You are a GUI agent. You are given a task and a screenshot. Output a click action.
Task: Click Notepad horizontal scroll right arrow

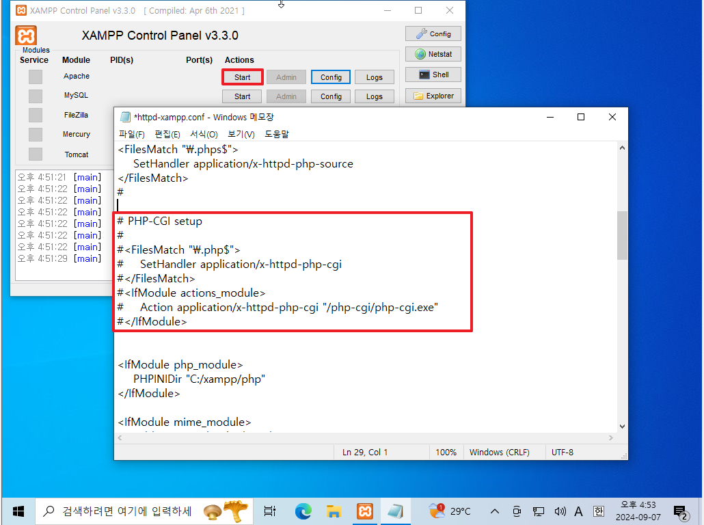[x=610, y=438]
